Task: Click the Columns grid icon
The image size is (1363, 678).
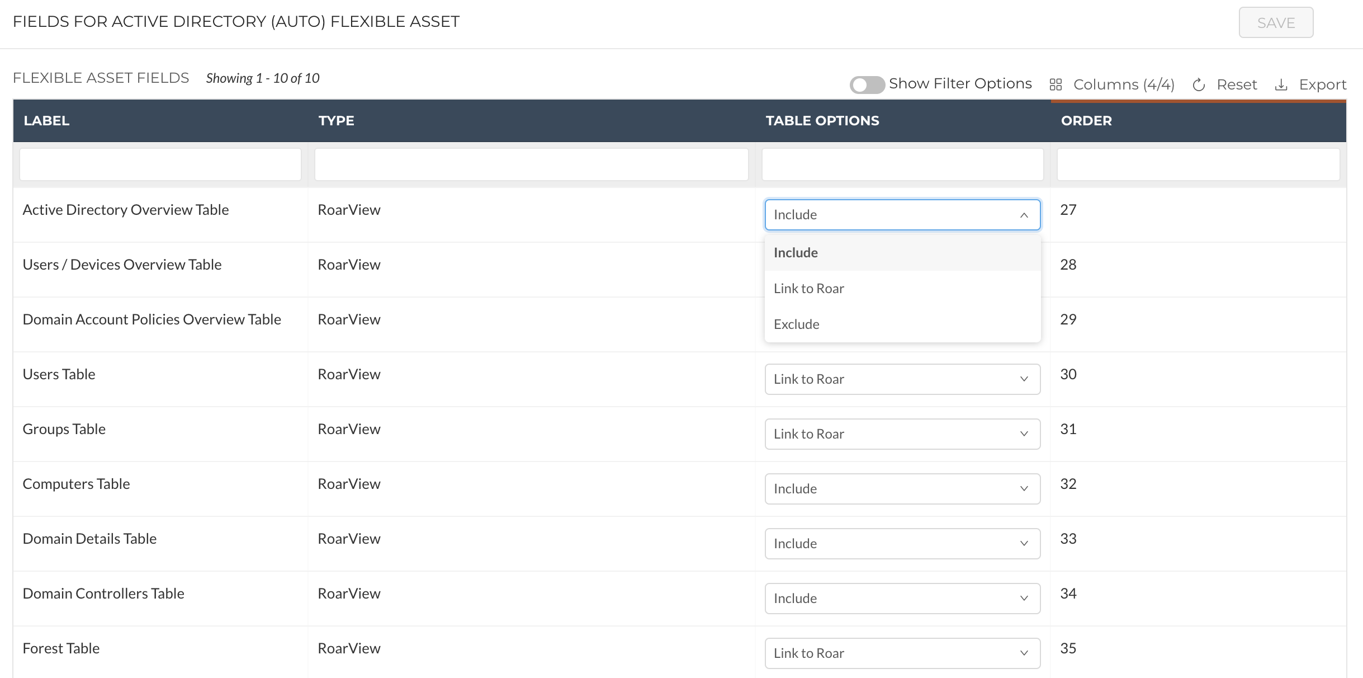Action: point(1056,84)
